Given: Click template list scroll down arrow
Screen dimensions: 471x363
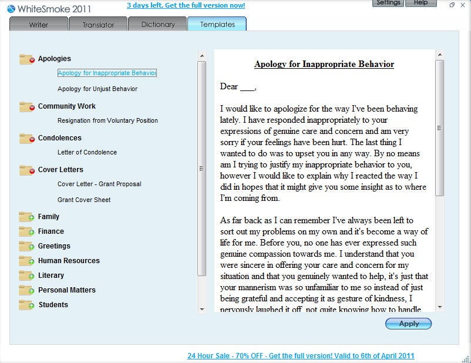Looking at the screenshot, I should click(202, 309).
